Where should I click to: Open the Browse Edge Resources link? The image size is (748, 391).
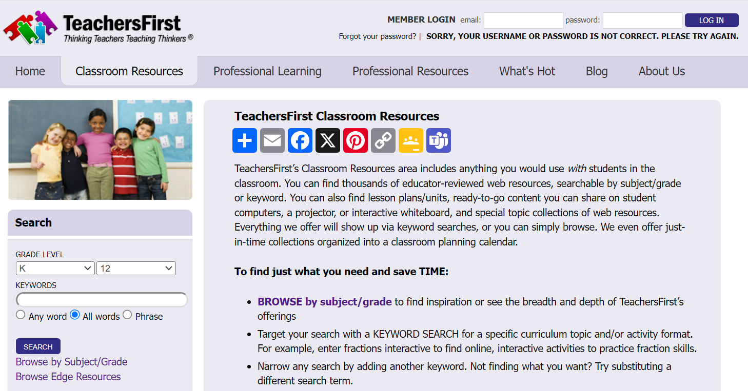68,377
